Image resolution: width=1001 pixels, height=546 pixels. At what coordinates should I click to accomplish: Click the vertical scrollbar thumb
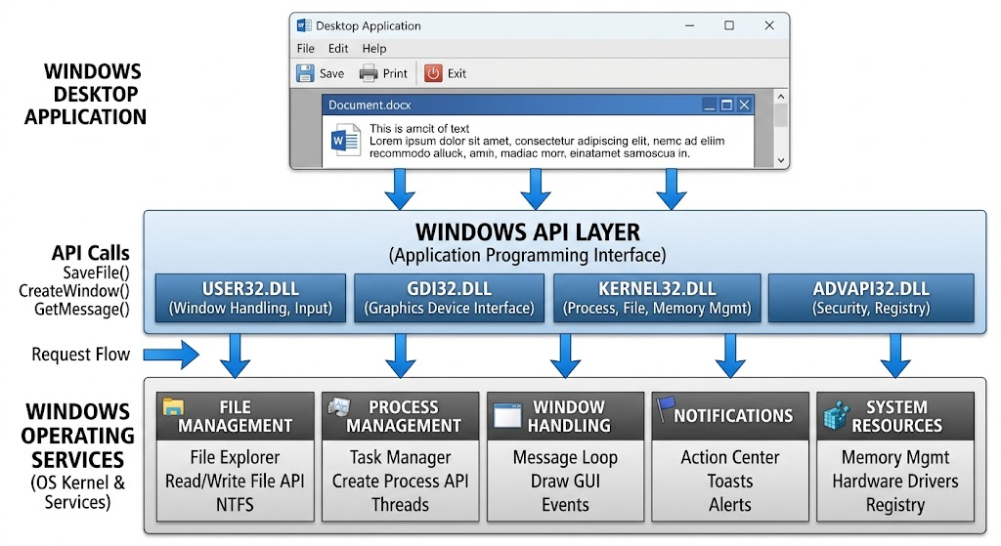tap(781, 116)
